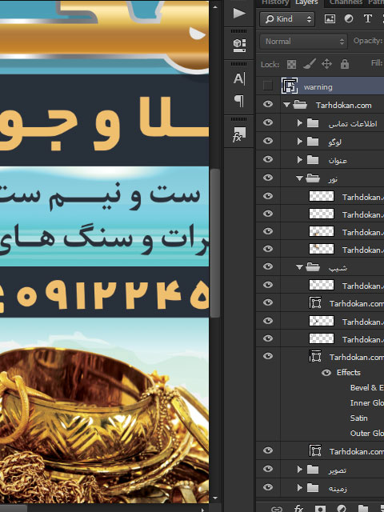This screenshot has height=512, width=384.
Task: Hide the شیپ group
Action: tap(268, 266)
